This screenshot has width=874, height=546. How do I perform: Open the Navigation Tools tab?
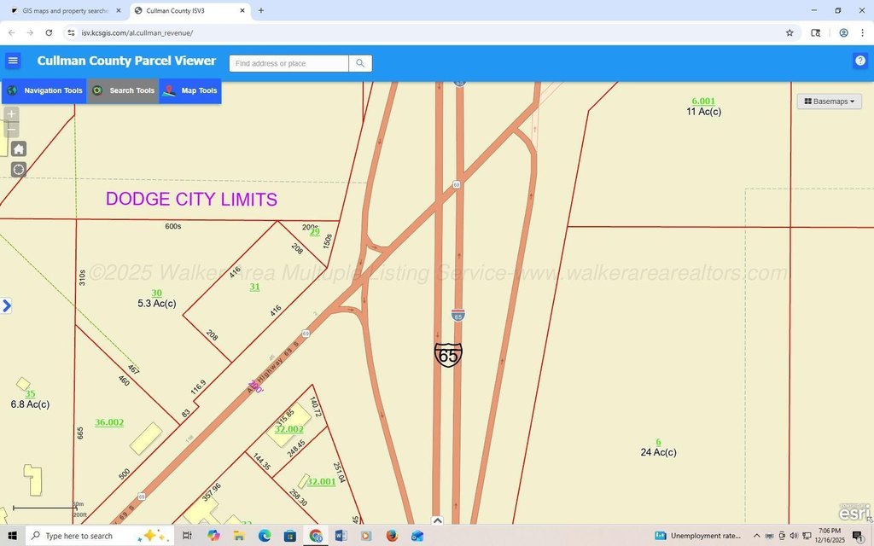(x=44, y=90)
